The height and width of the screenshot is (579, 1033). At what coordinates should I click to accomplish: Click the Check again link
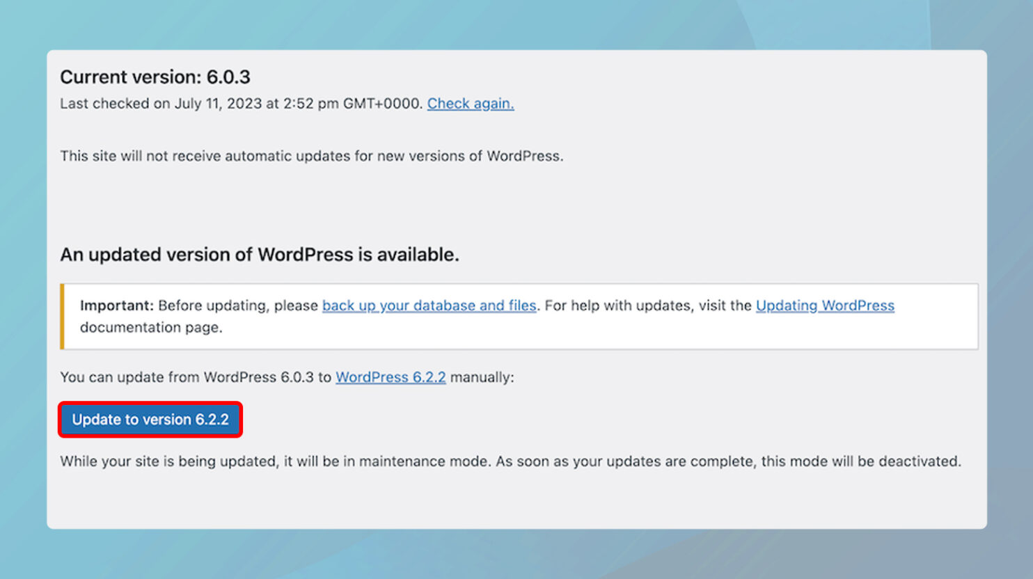pyautogui.click(x=471, y=104)
